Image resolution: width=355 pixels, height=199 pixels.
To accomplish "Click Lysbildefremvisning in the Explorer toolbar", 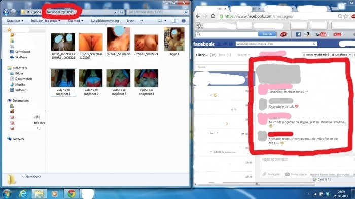I will coord(105,21).
